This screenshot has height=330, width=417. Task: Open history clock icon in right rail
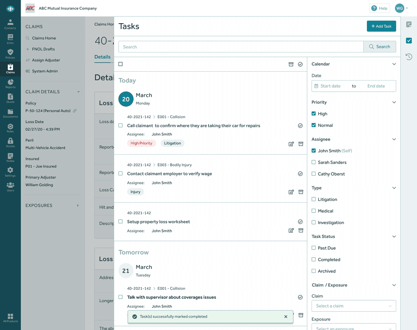click(x=409, y=57)
